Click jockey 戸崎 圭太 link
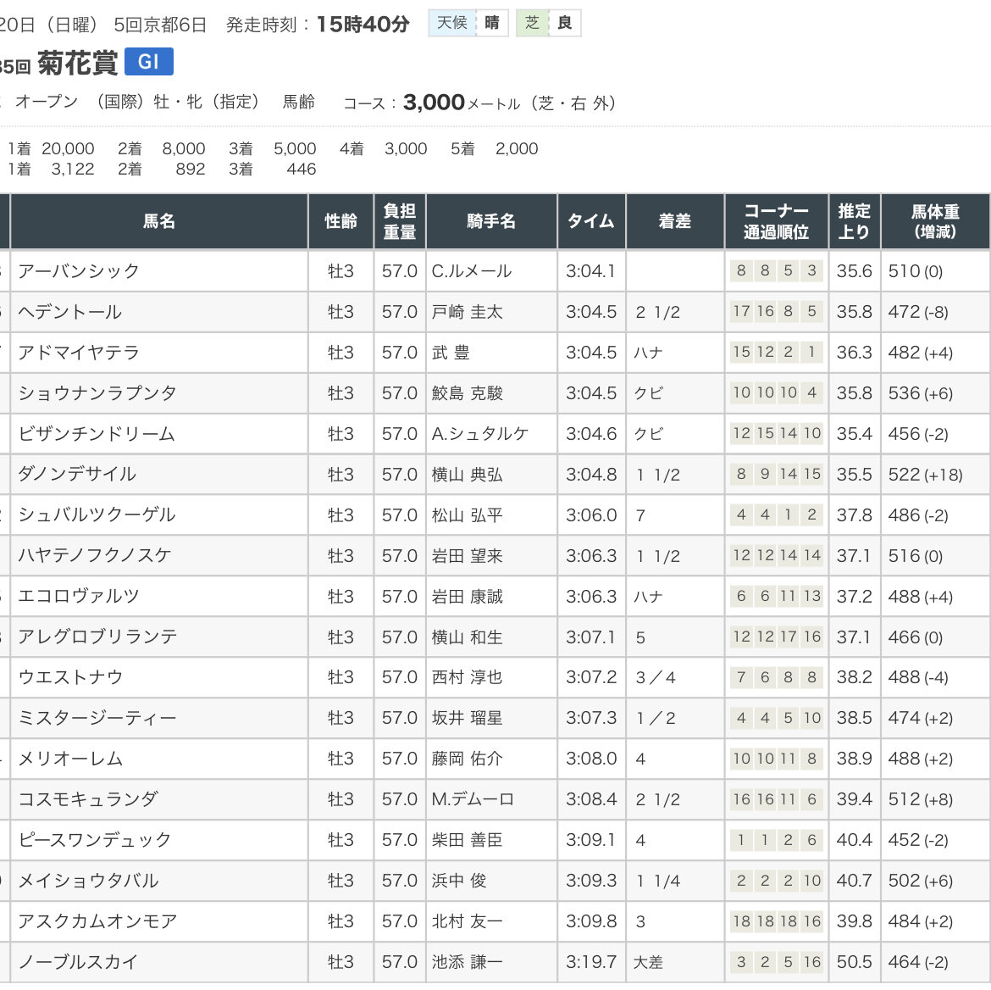Screen dimensions: 991x990 tap(467, 312)
